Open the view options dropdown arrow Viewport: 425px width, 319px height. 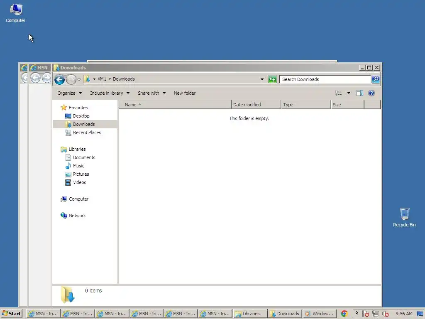click(349, 93)
